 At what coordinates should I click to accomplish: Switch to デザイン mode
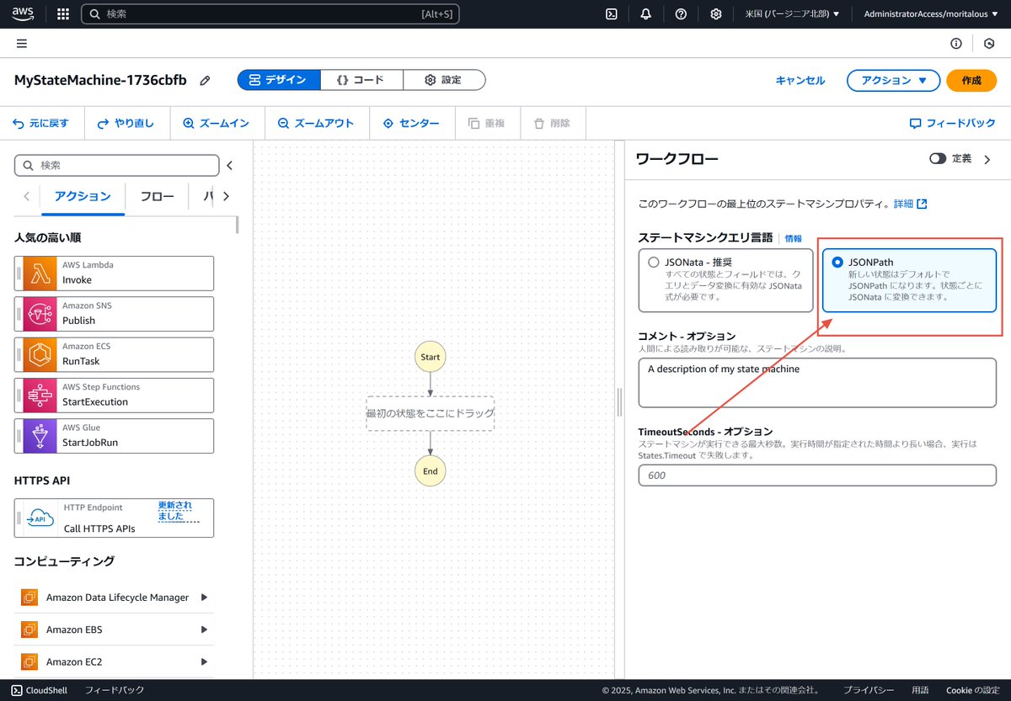pyautogui.click(x=279, y=80)
